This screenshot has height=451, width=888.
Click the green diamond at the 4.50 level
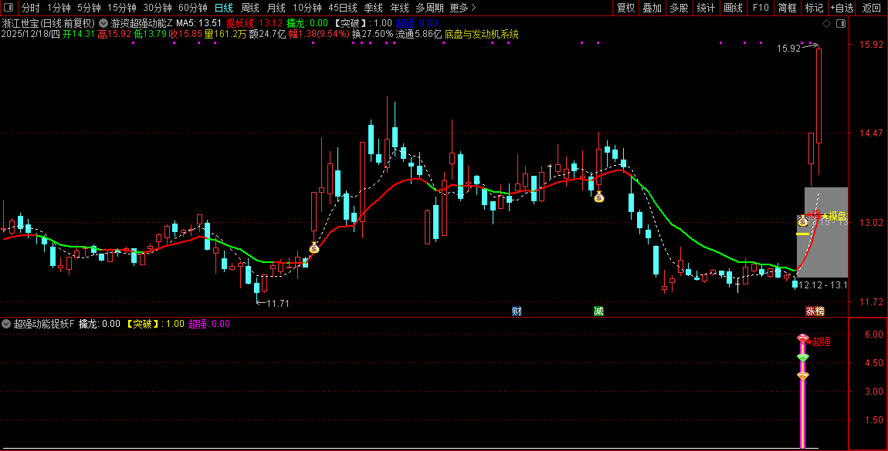coord(802,358)
